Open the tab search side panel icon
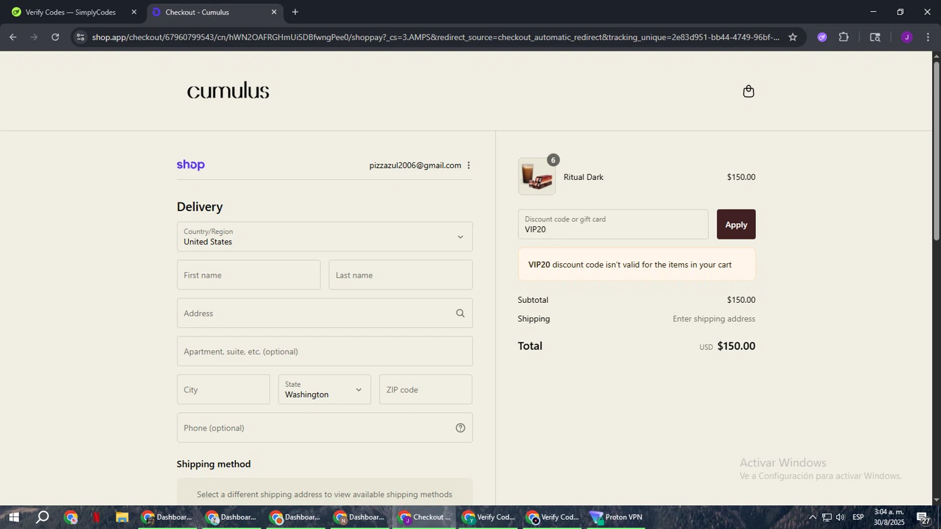 click(x=875, y=37)
